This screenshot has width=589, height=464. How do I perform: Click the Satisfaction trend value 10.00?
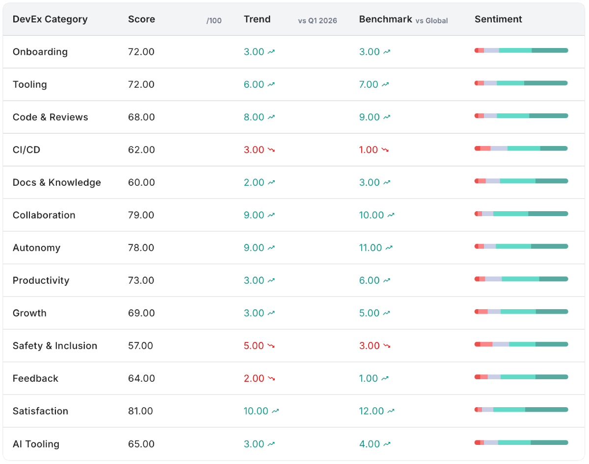click(x=256, y=411)
